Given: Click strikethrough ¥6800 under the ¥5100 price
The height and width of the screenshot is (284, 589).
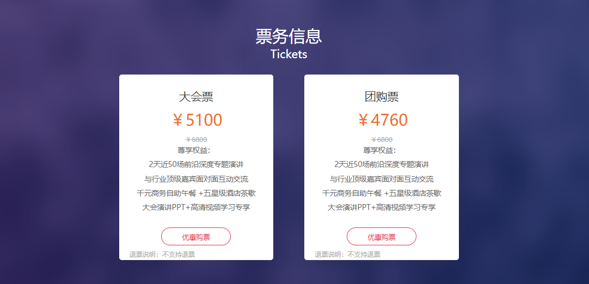Looking at the screenshot, I should click(x=196, y=140).
